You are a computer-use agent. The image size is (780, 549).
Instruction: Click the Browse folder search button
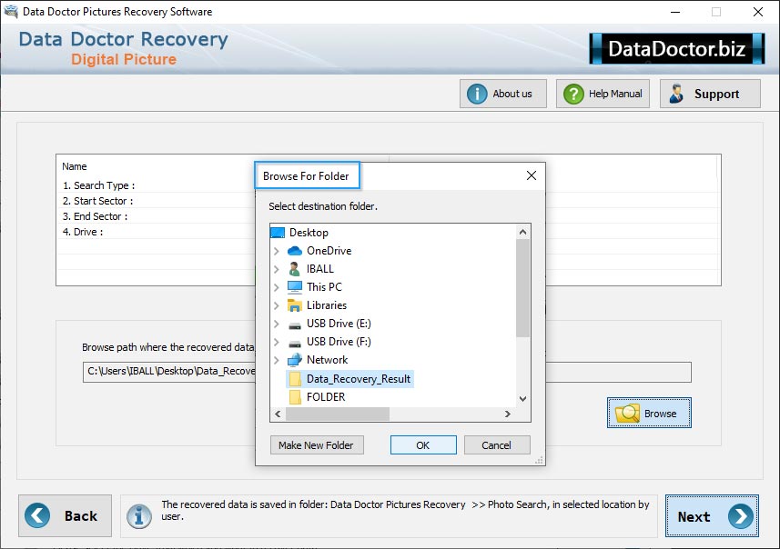(649, 414)
